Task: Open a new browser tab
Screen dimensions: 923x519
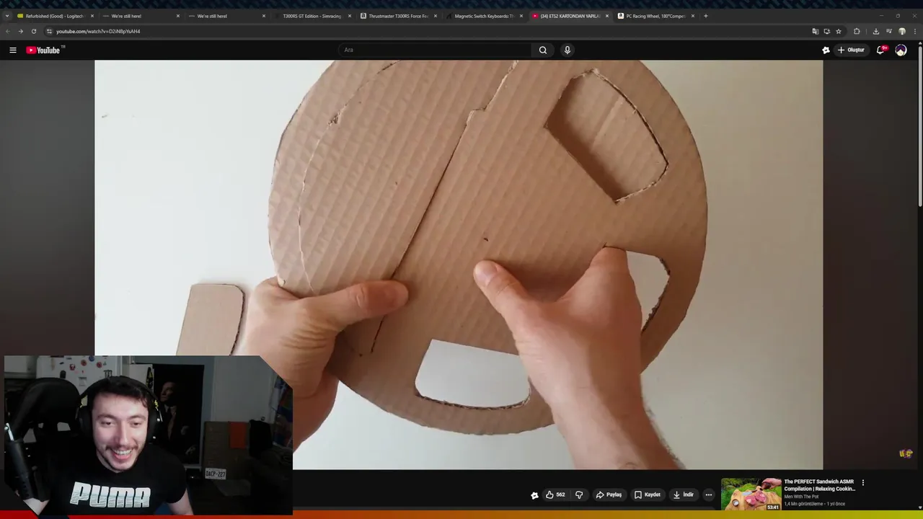Action: (x=706, y=16)
